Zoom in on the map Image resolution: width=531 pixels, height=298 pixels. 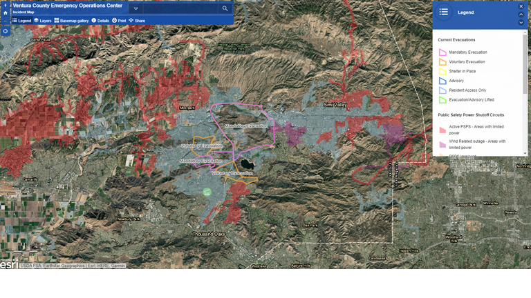pyautogui.click(x=5, y=4)
